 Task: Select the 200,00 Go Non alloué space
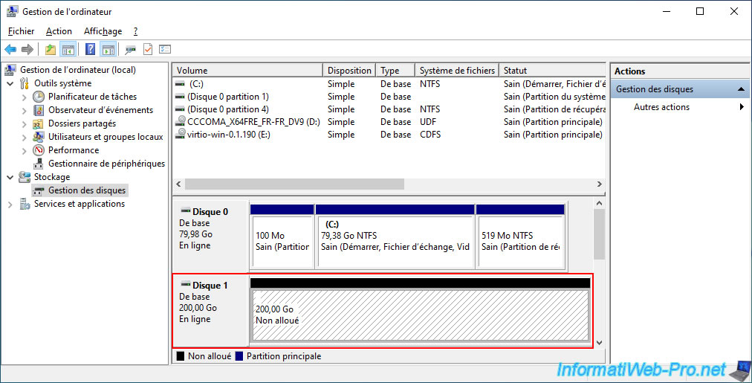click(x=420, y=315)
